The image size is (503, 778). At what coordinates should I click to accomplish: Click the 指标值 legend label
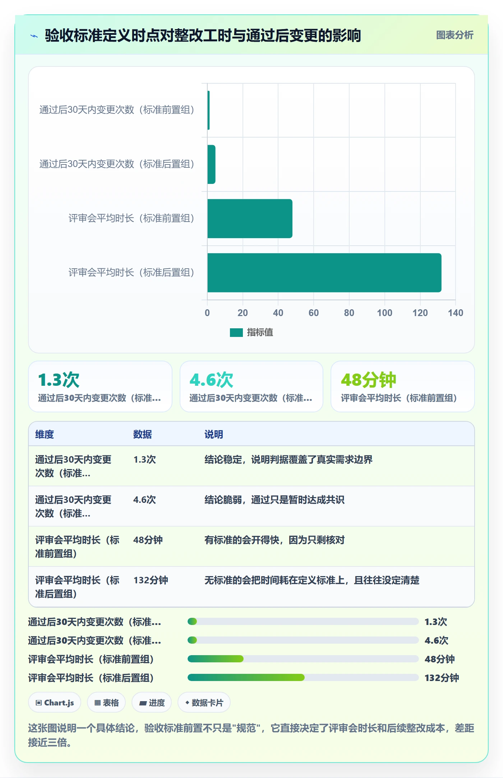(260, 333)
